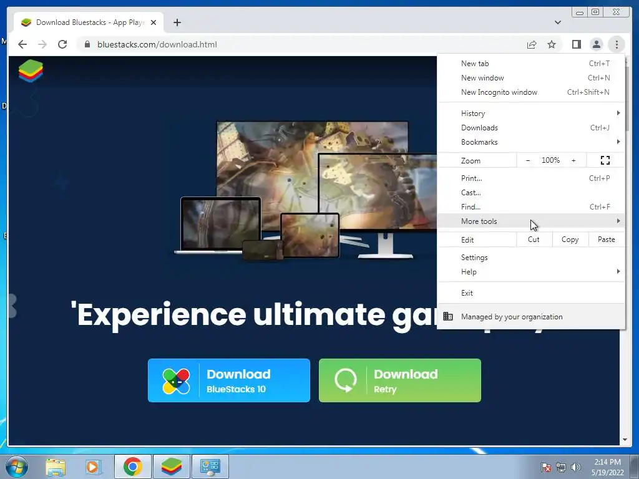The width and height of the screenshot is (639, 479).
Task: Expand the History submenu
Action: [x=530, y=114]
